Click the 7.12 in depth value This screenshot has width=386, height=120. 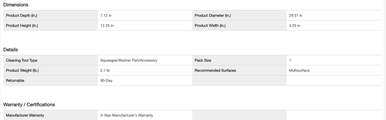click(106, 15)
